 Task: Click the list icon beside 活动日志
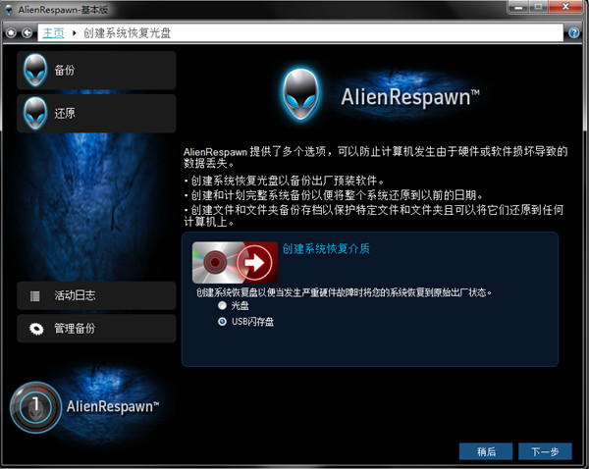[x=35, y=296]
